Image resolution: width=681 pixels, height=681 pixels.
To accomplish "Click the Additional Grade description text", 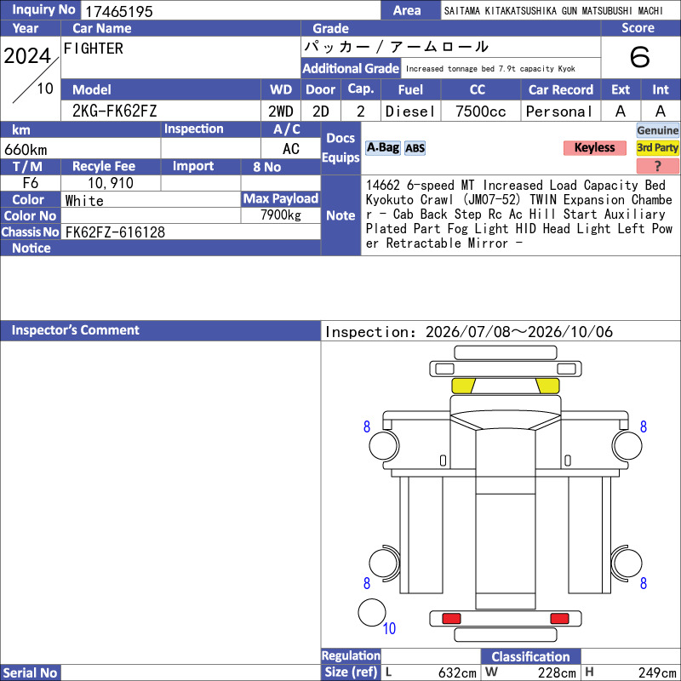I will point(490,69).
